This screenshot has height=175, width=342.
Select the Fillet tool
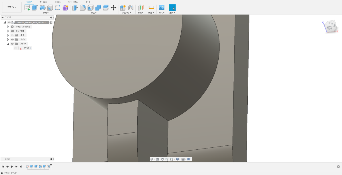(83, 8)
